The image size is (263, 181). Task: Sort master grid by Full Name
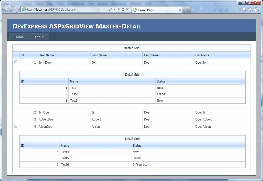222,55
